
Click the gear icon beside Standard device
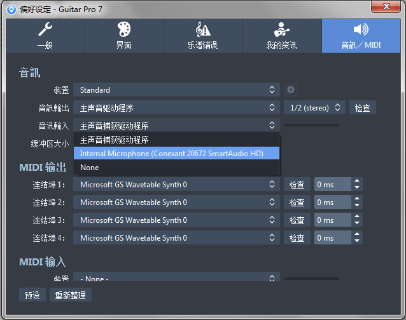(x=291, y=90)
